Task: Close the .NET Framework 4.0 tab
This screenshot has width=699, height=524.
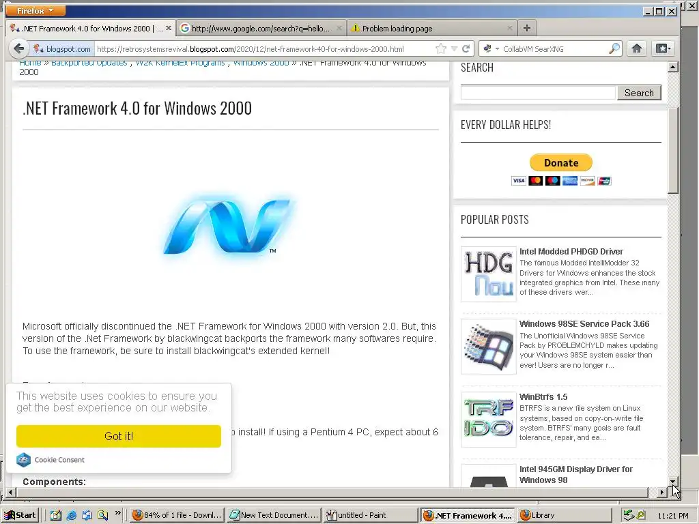Action: click(x=169, y=28)
